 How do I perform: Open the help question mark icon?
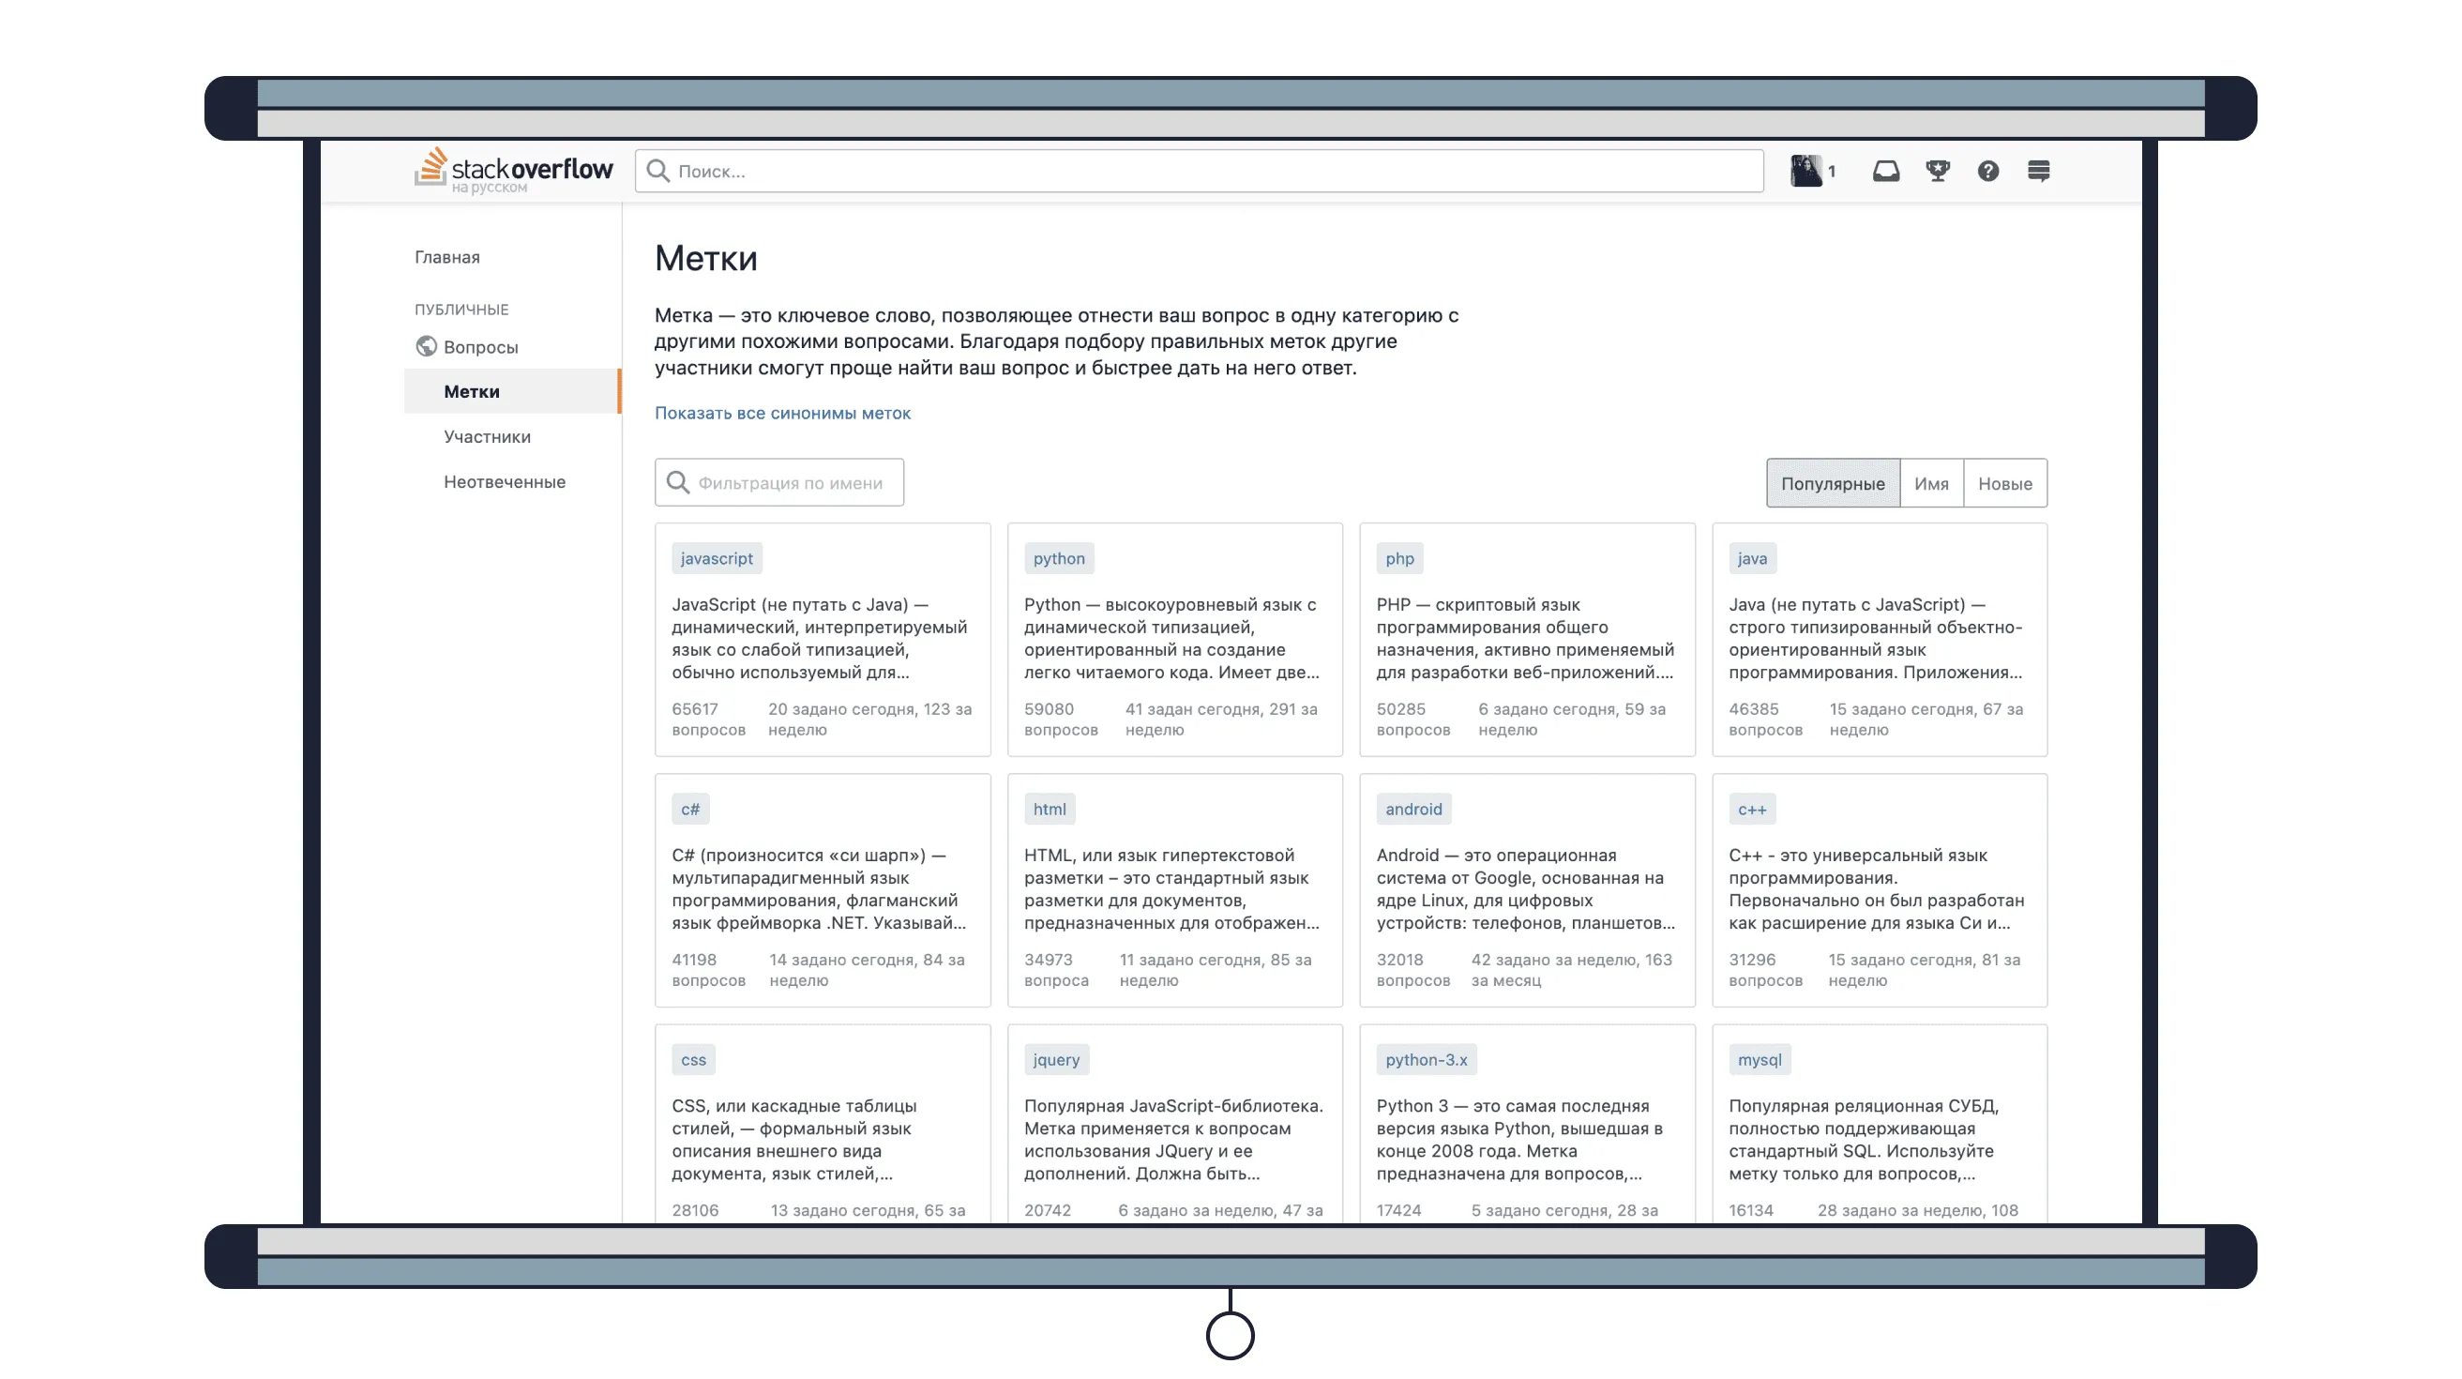[x=1987, y=171]
